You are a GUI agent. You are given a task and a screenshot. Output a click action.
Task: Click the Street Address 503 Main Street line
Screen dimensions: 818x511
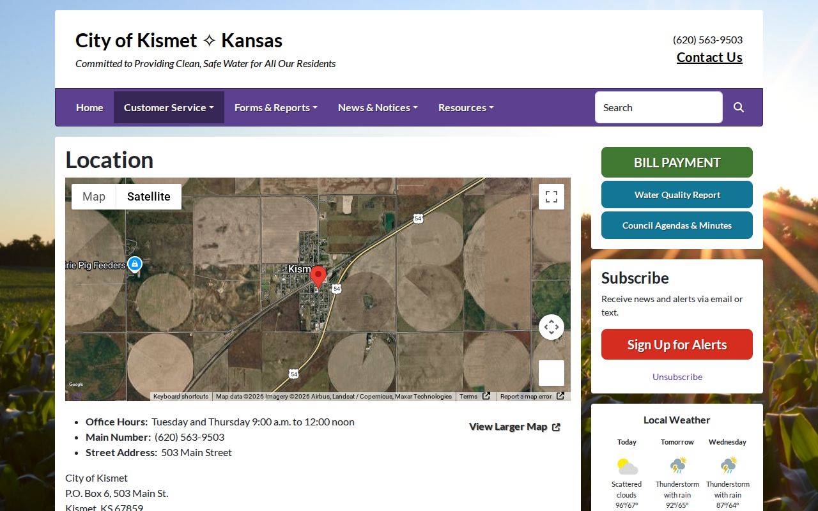[158, 452]
